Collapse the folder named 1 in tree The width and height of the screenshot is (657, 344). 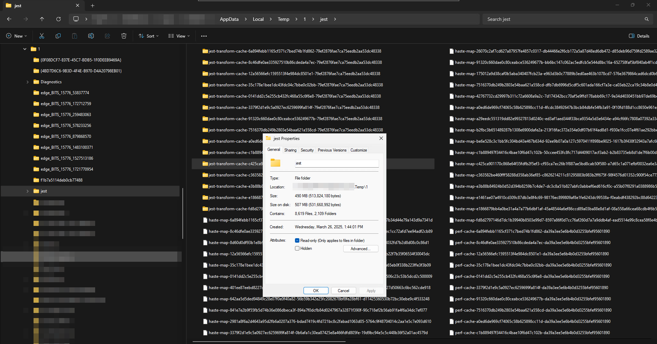pos(25,49)
